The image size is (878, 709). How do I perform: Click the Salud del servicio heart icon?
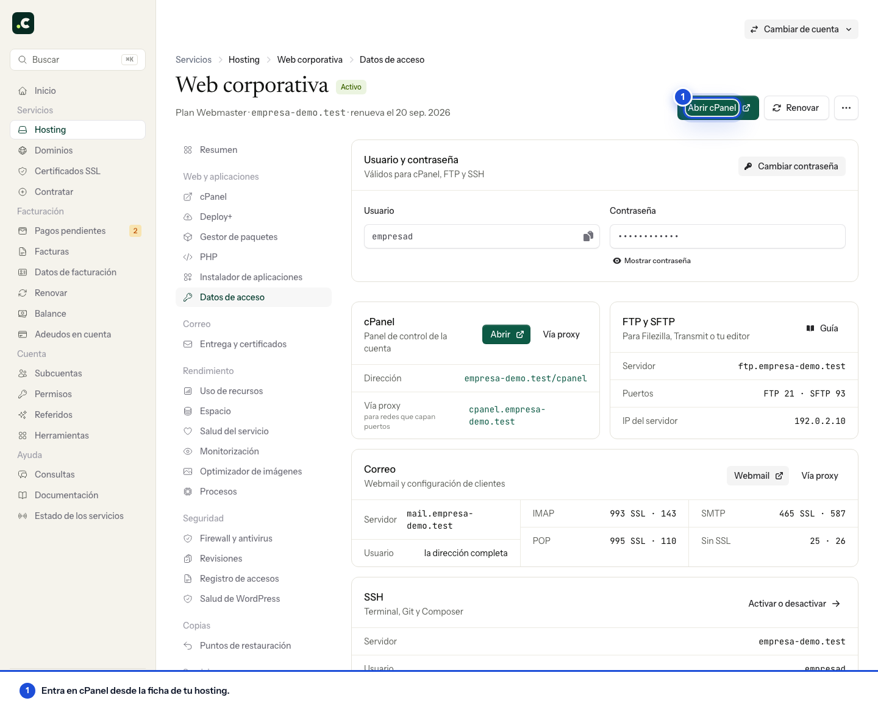[188, 431]
